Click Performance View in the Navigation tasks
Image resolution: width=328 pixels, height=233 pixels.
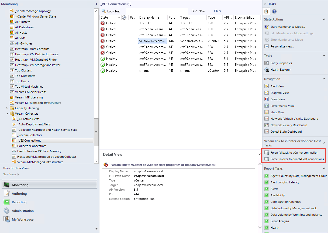(x=282, y=106)
